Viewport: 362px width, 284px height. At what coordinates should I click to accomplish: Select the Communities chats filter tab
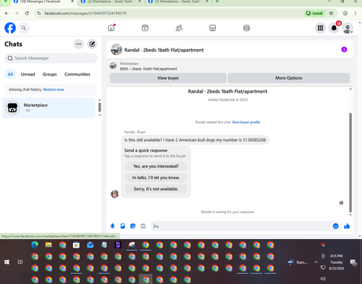[x=77, y=74]
